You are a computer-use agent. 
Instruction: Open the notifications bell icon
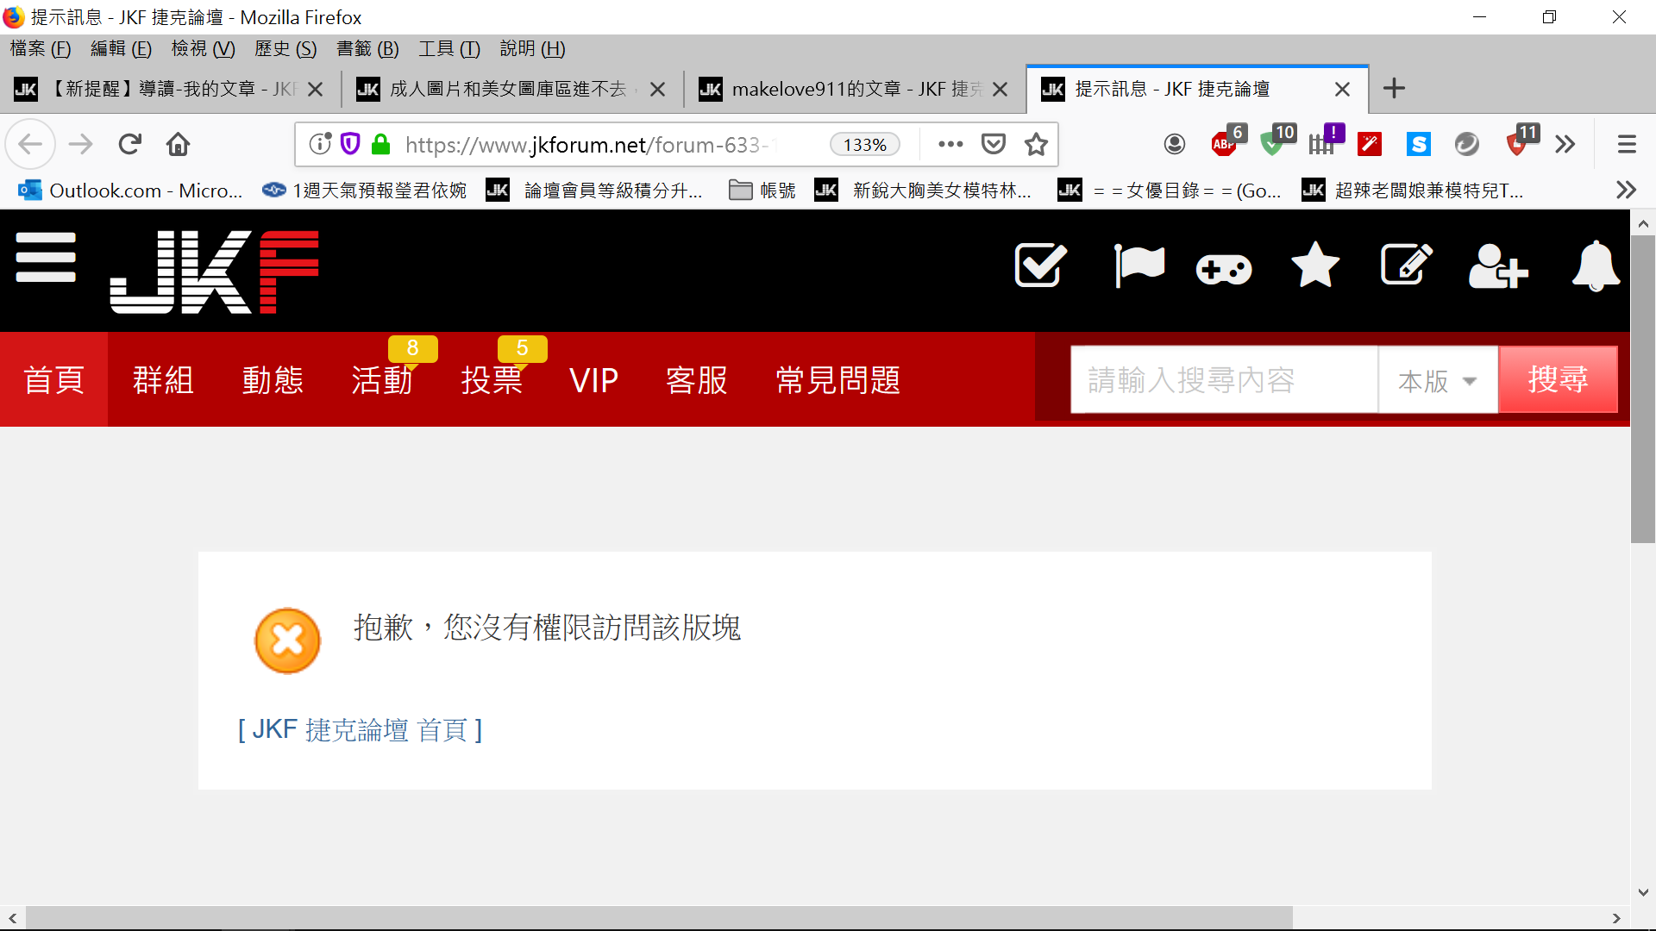tap(1595, 266)
